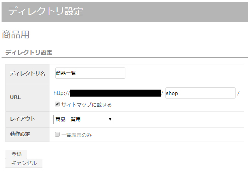
Task: Click the ディレクトリ設定 section title
Action: (x=29, y=52)
